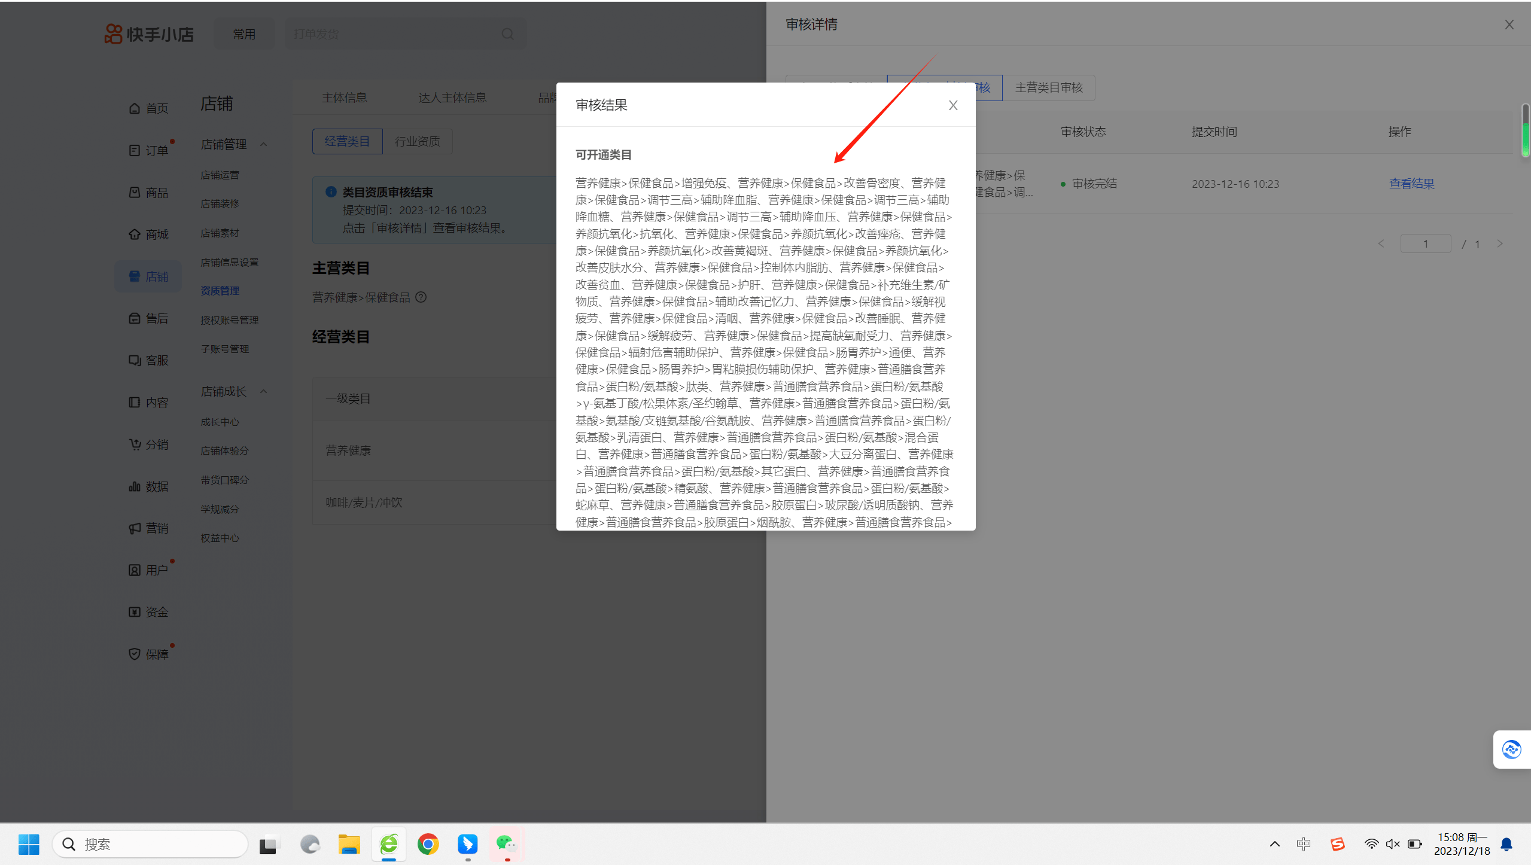Open 带货口碑分 submenu item
1531x865 pixels.
click(x=224, y=480)
